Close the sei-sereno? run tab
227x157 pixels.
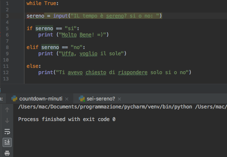pos(119,99)
